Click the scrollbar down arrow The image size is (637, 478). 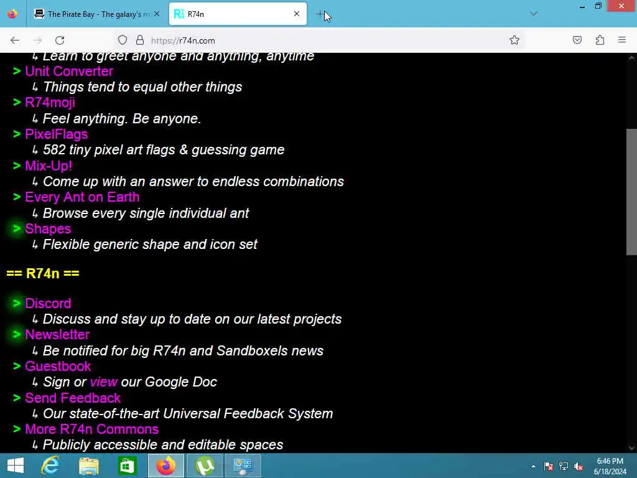click(x=631, y=448)
